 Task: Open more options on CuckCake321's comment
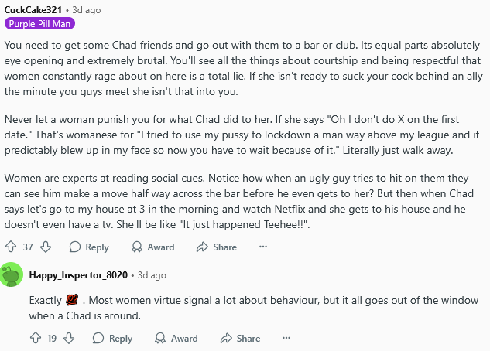pyautogui.click(x=263, y=247)
